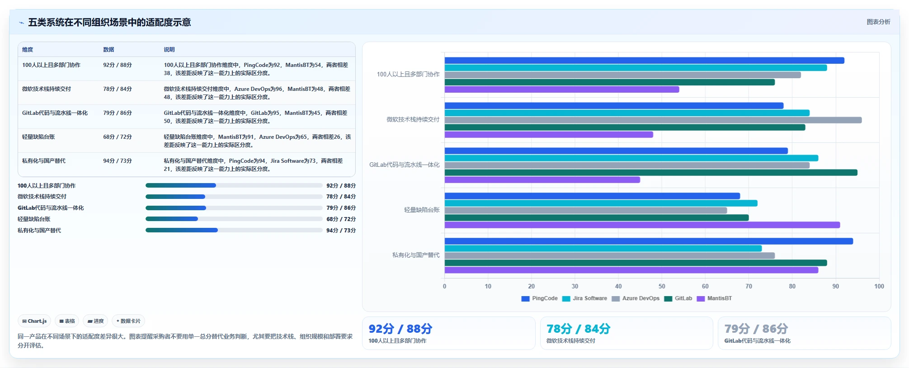Click the MantisBT bar in 微软技术栈持续交付 group
This screenshot has height=368, width=909.
coord(549,135)
